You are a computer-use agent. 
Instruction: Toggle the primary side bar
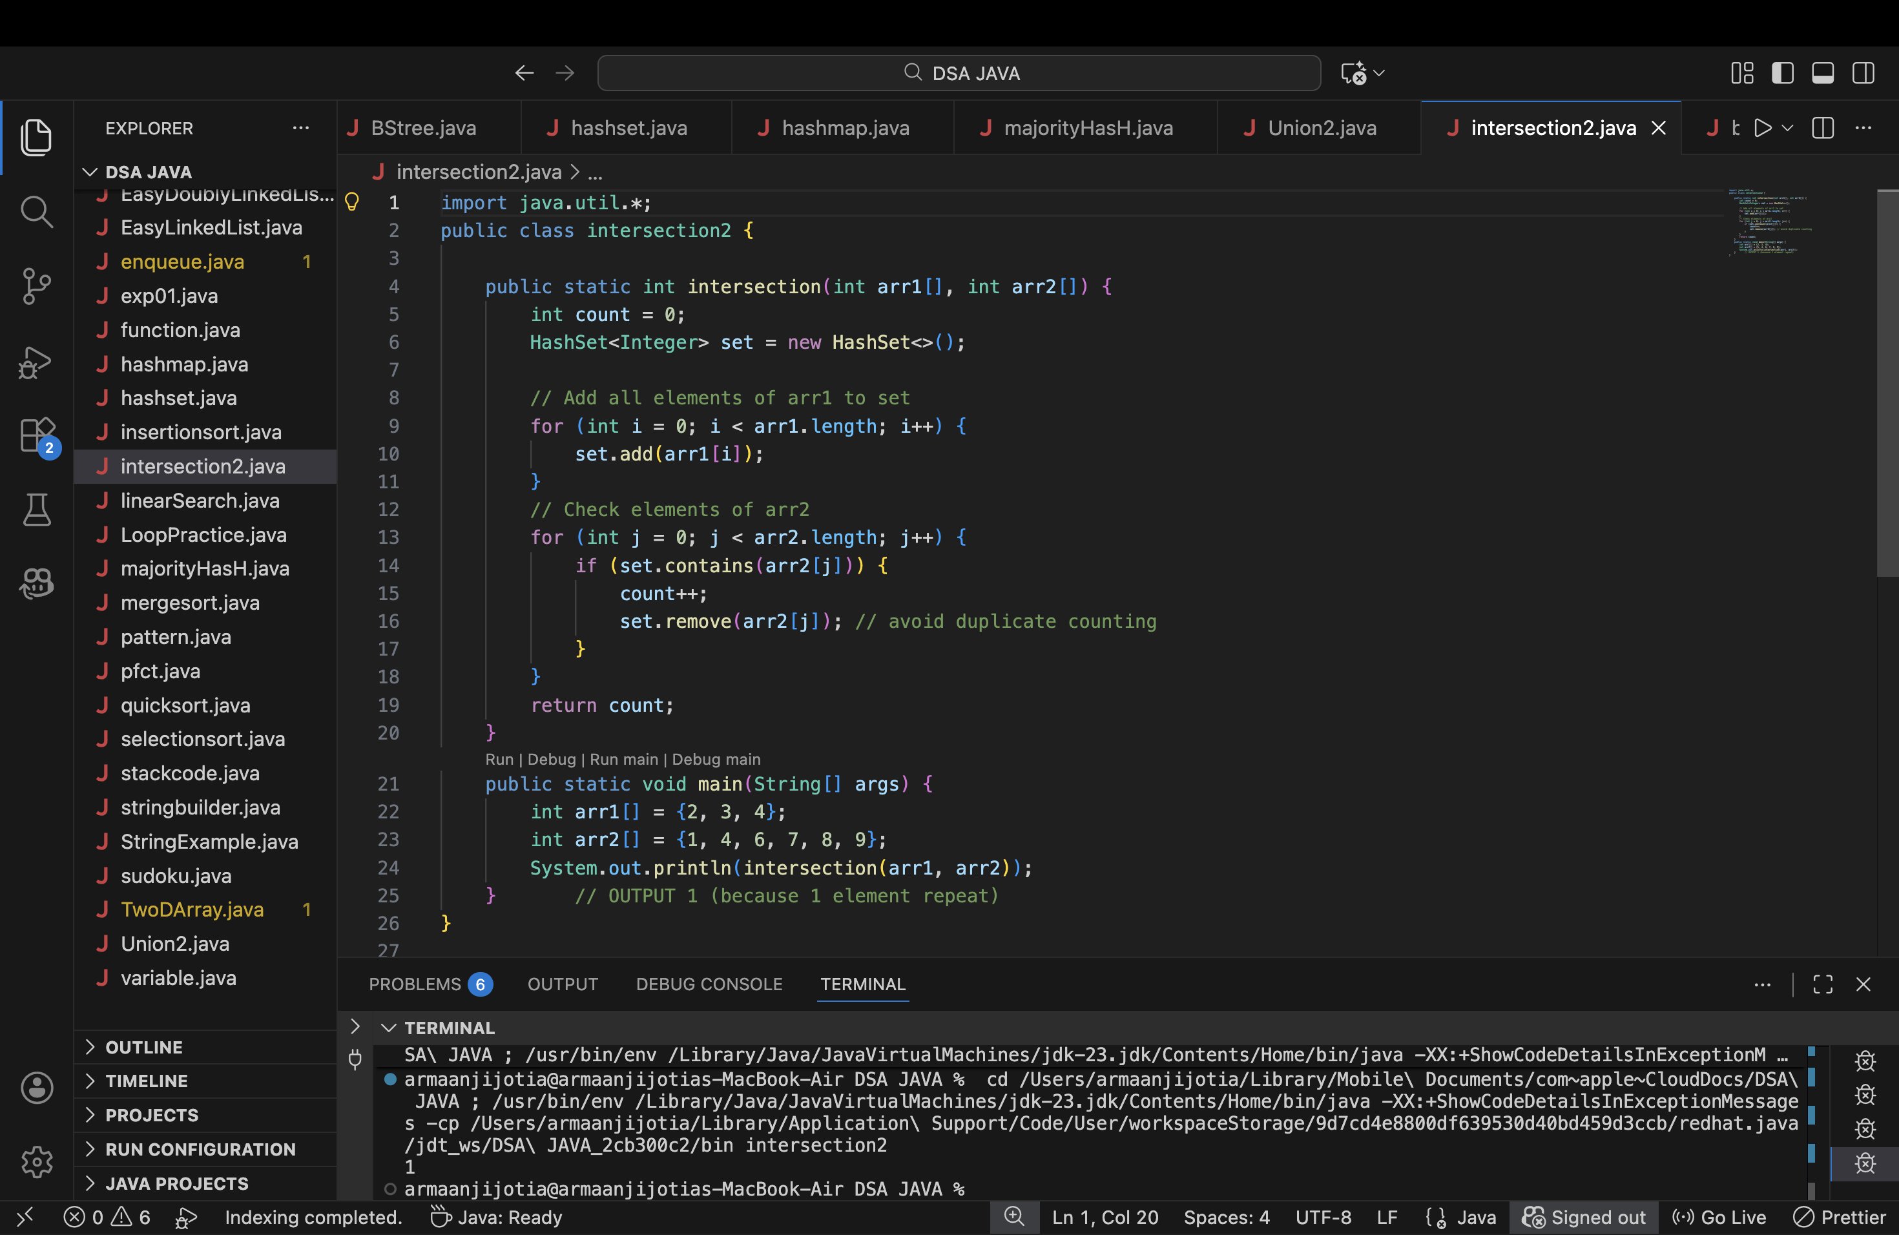tap(1783, 74)
